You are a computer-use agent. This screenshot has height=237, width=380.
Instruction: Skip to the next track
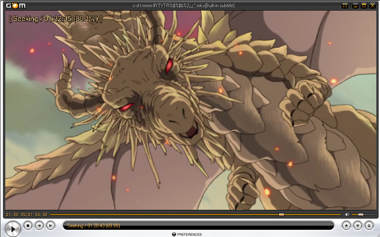tap(51, 226)
